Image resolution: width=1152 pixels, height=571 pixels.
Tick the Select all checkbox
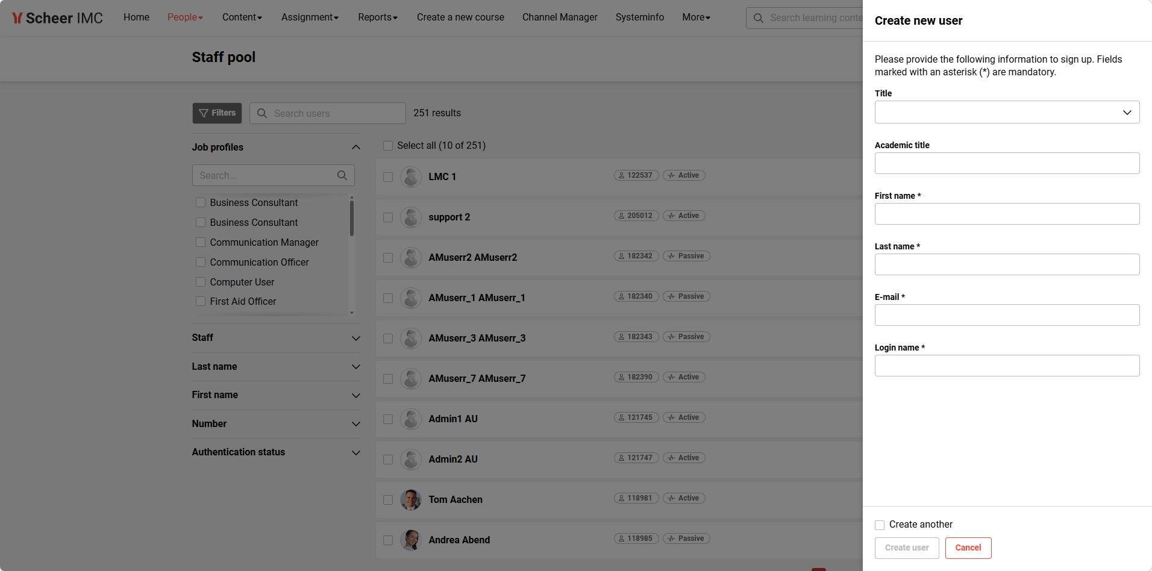pos(388,146)
